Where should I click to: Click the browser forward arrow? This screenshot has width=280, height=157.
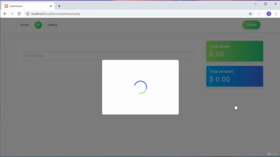pos(12,14)
